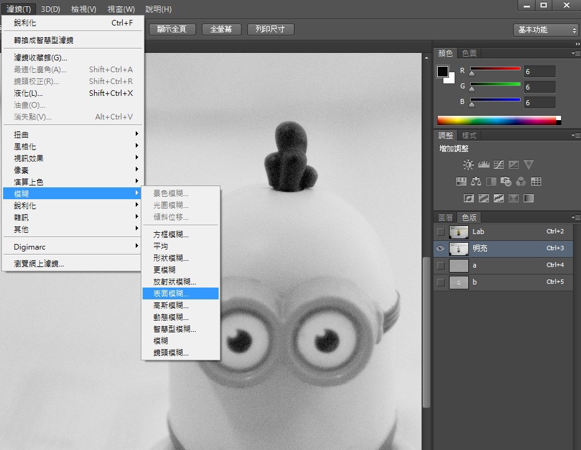Click the 列印尺寸 button
This screenshot has height=450, width=581.
tap(270, 29)
